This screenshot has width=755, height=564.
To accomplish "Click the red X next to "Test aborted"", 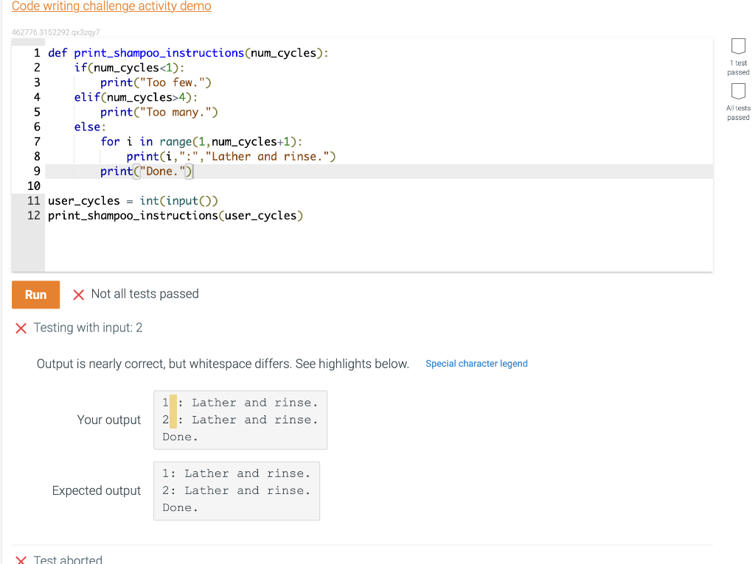I will pyautogui.click(x=21, y=559).
